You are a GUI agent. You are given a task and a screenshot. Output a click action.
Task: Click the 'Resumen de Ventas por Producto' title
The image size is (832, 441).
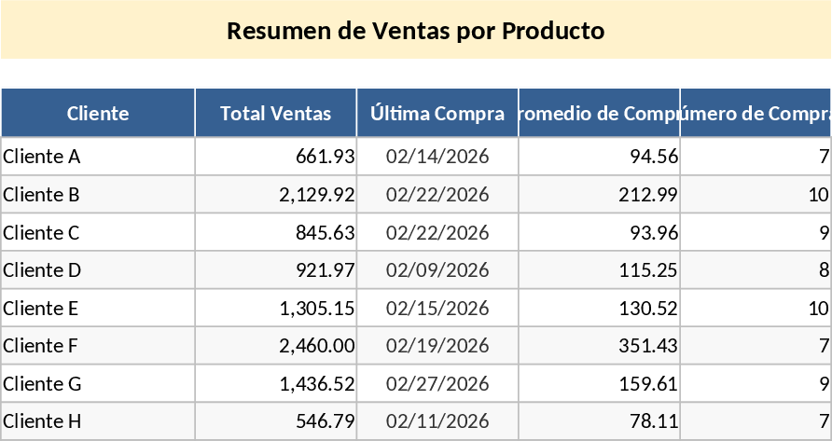point(416,31)
